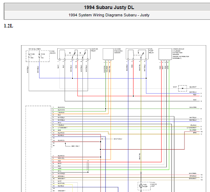Click 'GRN' wire label under crank sensor
This screenshot has width=210, height=192.
(x=168, y=67)
